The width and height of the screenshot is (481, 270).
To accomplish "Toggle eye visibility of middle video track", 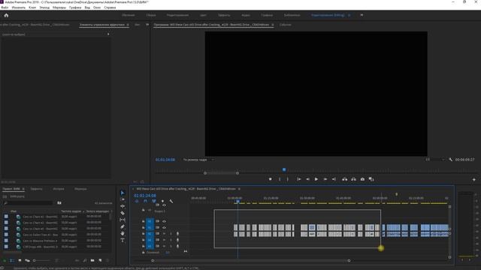I will pos(164,221).
